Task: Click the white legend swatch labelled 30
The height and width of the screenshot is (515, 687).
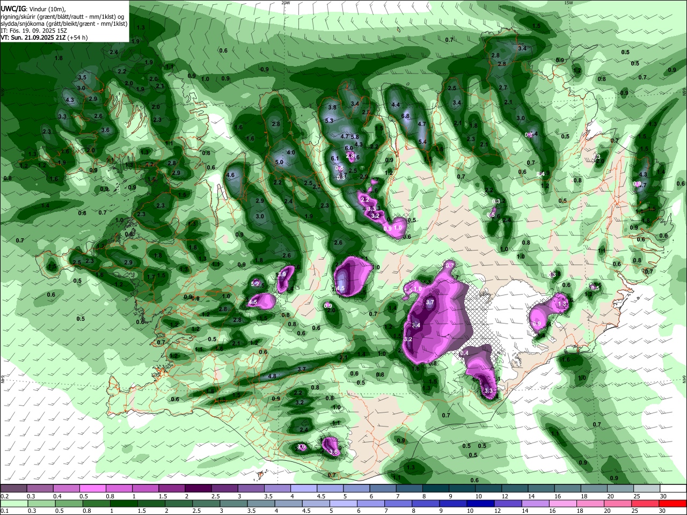Action: (x=674, y=489)
